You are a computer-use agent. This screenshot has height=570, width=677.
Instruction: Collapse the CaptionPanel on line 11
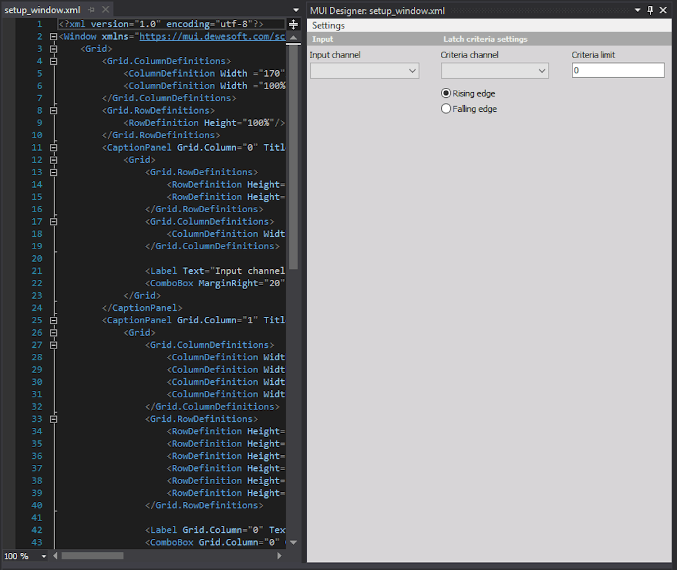point(54,147)
